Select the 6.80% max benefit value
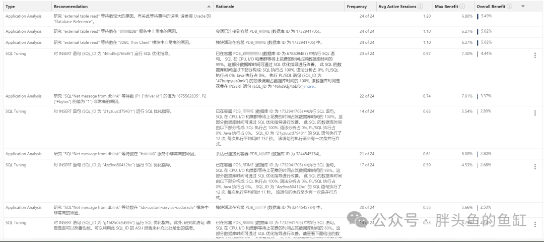 tap(467, 16)
